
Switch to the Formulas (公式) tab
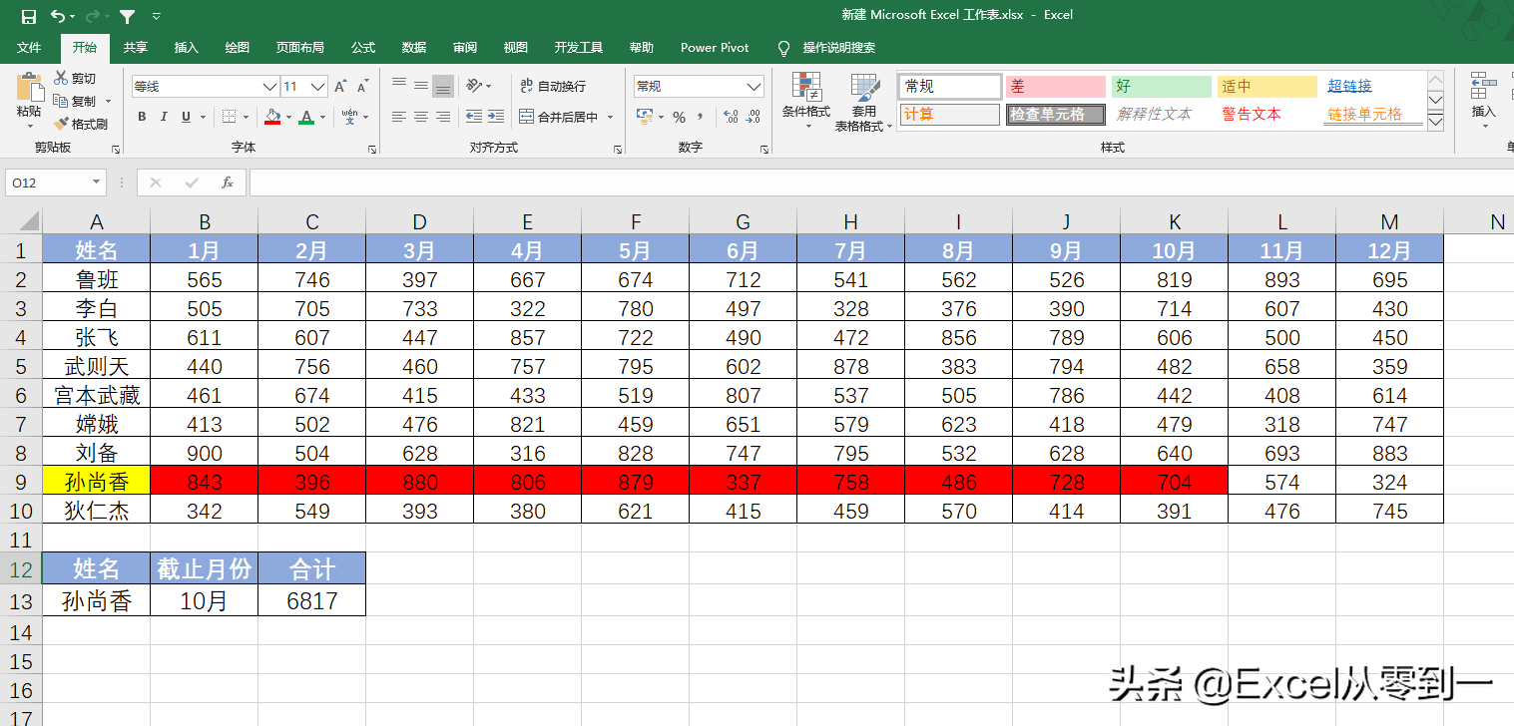pyautogui.click(x=363, y=48)
